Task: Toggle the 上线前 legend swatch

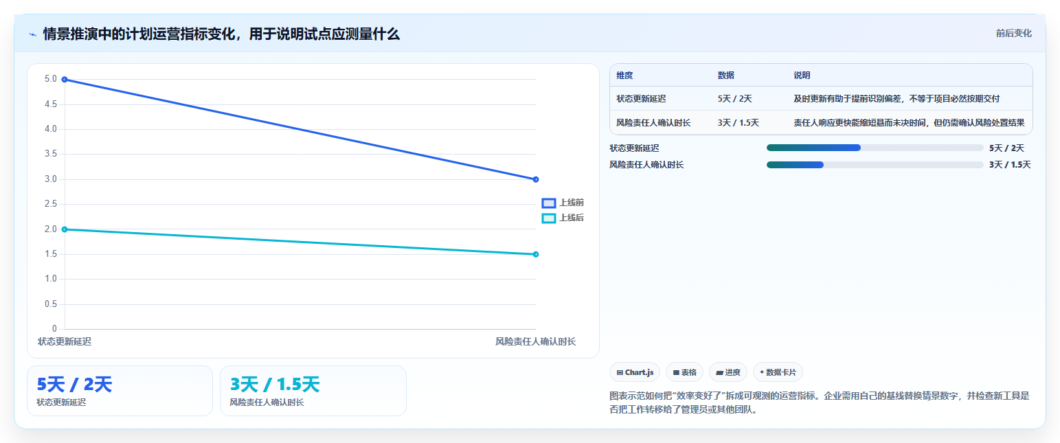Action: coord(549,203)
